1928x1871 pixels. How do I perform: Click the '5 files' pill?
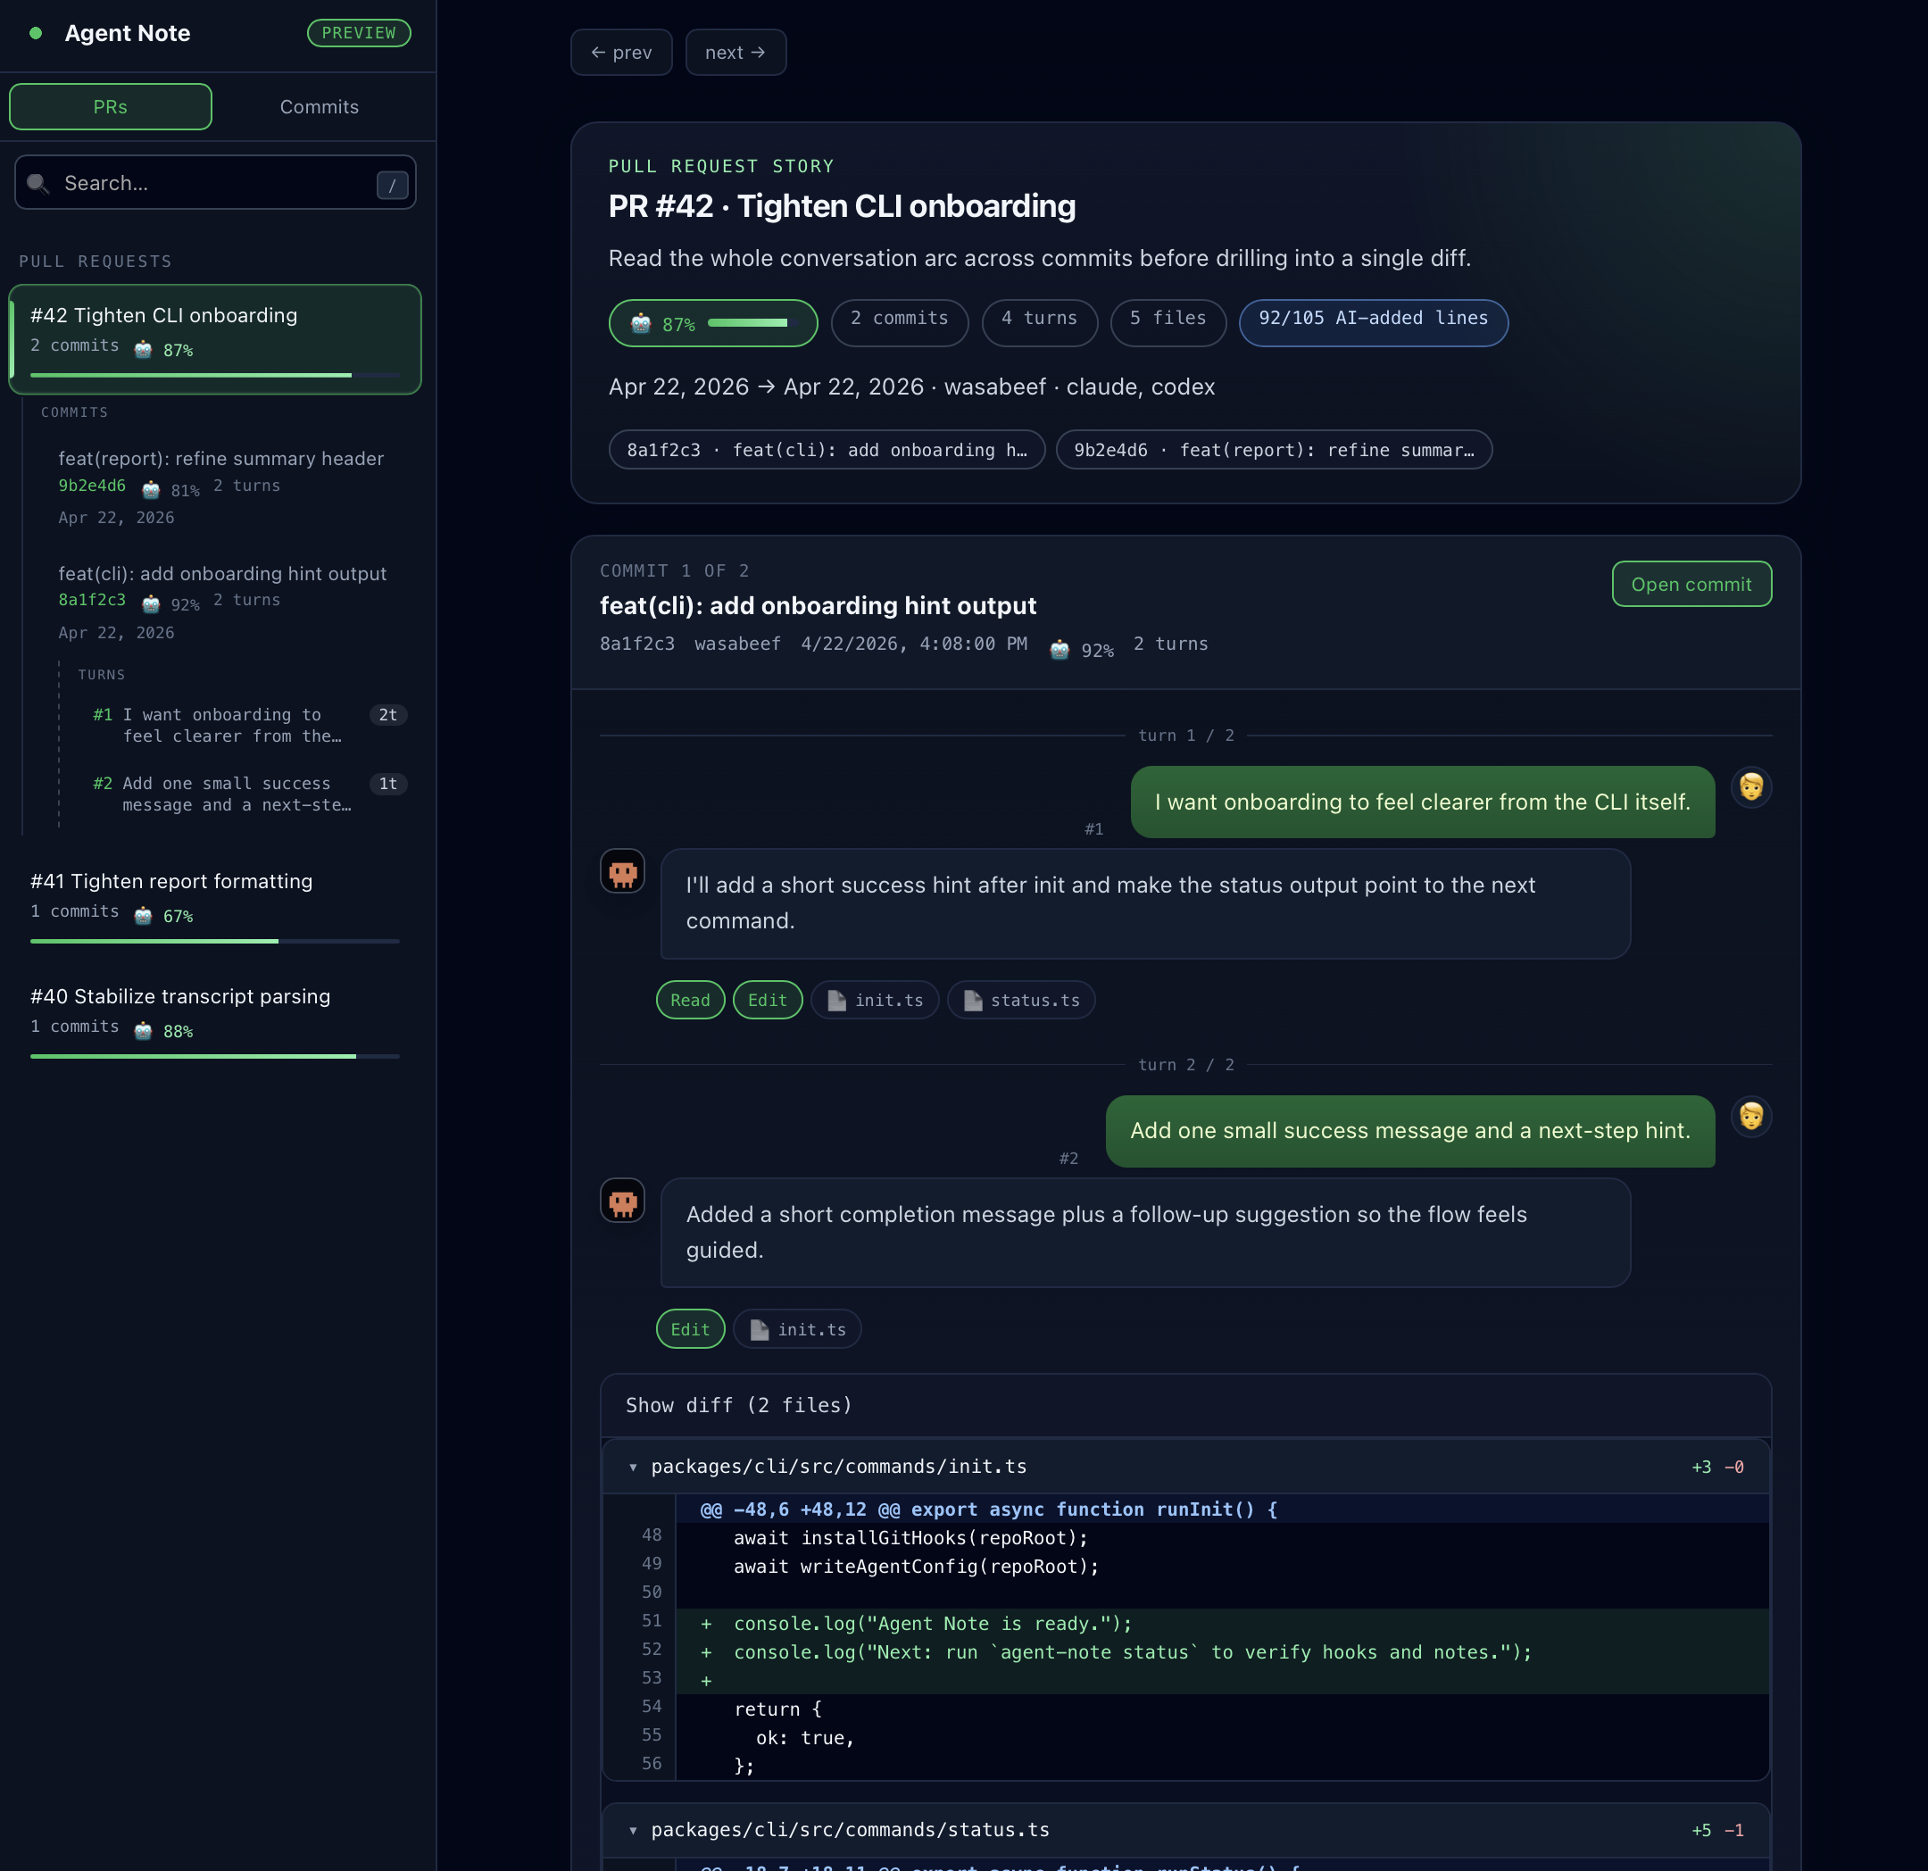pos(1168,321)
